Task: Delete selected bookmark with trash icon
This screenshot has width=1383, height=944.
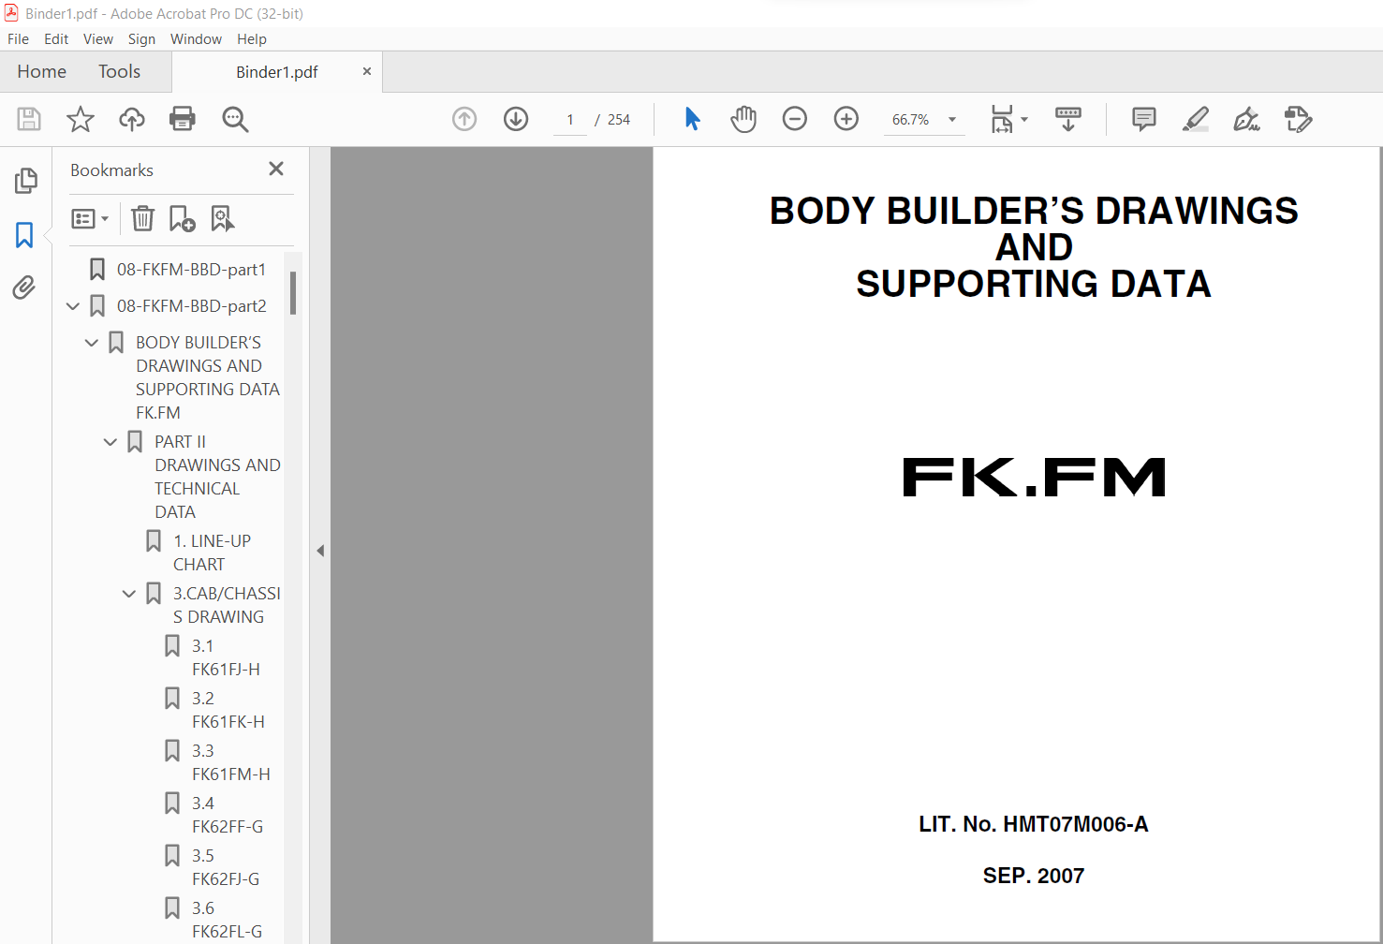Action: coord(142,218)
